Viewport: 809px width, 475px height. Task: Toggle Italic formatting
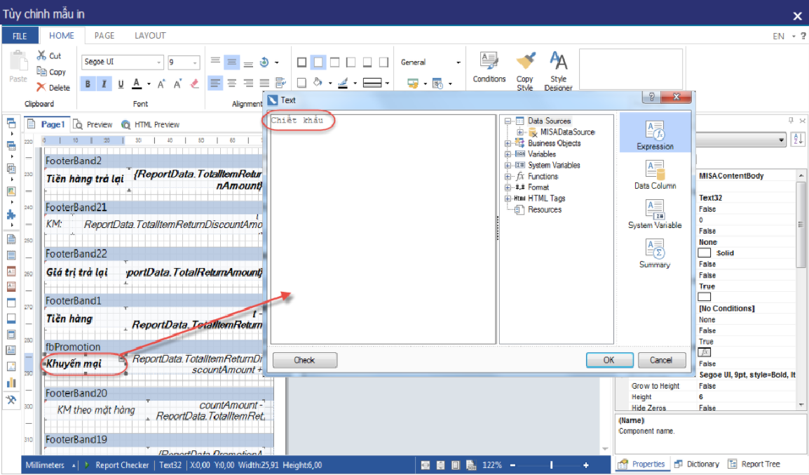pos(104,83)
